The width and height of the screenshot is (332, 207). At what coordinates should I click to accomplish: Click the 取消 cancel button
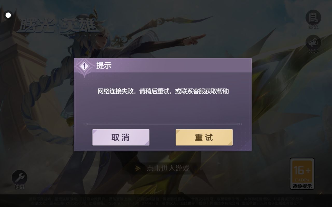point(121,137)
